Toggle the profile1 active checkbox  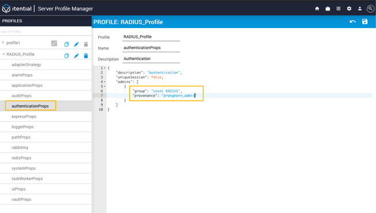pyautogui.click(x=54, y=43)
